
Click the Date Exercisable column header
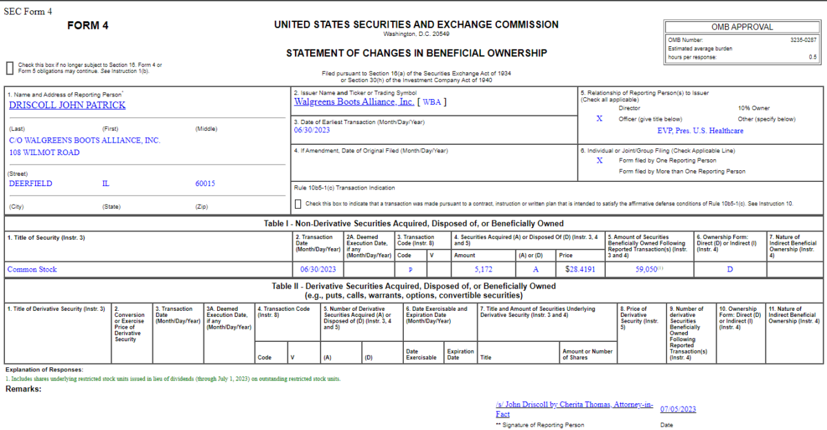click(x=421, y=354)
